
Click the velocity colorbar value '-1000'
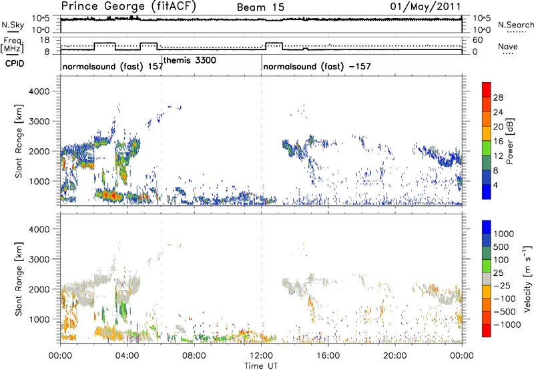(x=507, y=325)
